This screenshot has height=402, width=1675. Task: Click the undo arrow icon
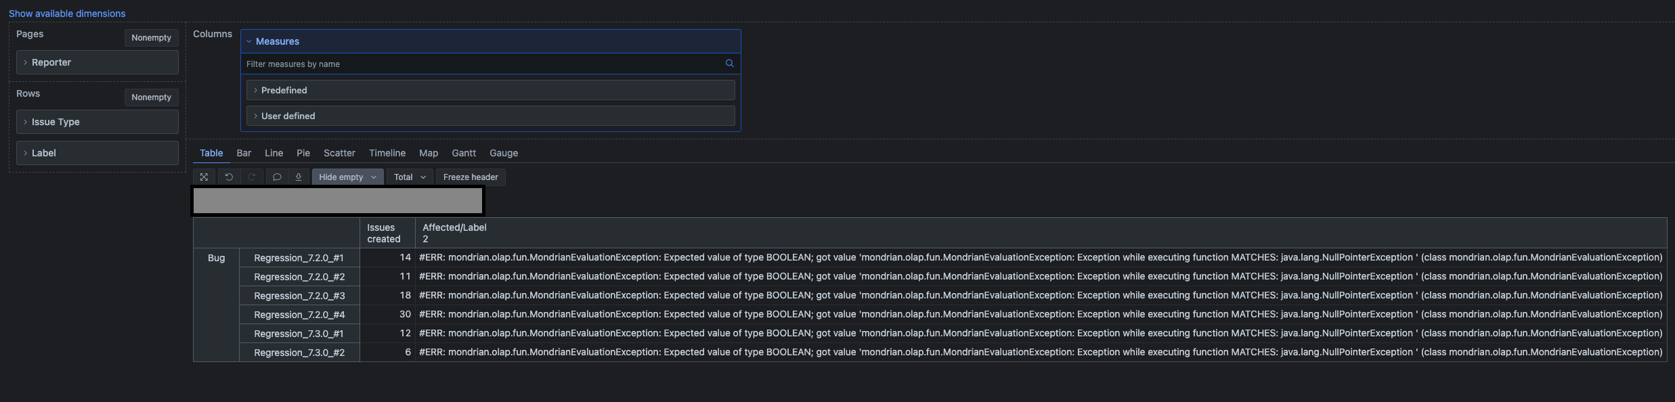[x=229, y=177]
